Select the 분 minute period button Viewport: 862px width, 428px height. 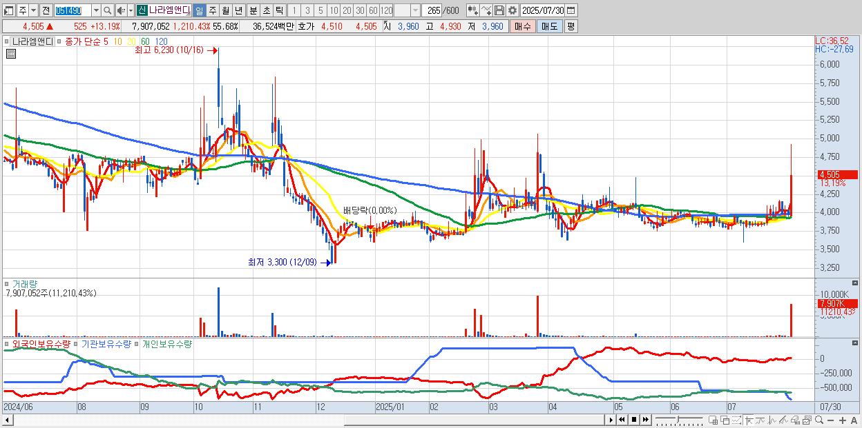[253, 11]
